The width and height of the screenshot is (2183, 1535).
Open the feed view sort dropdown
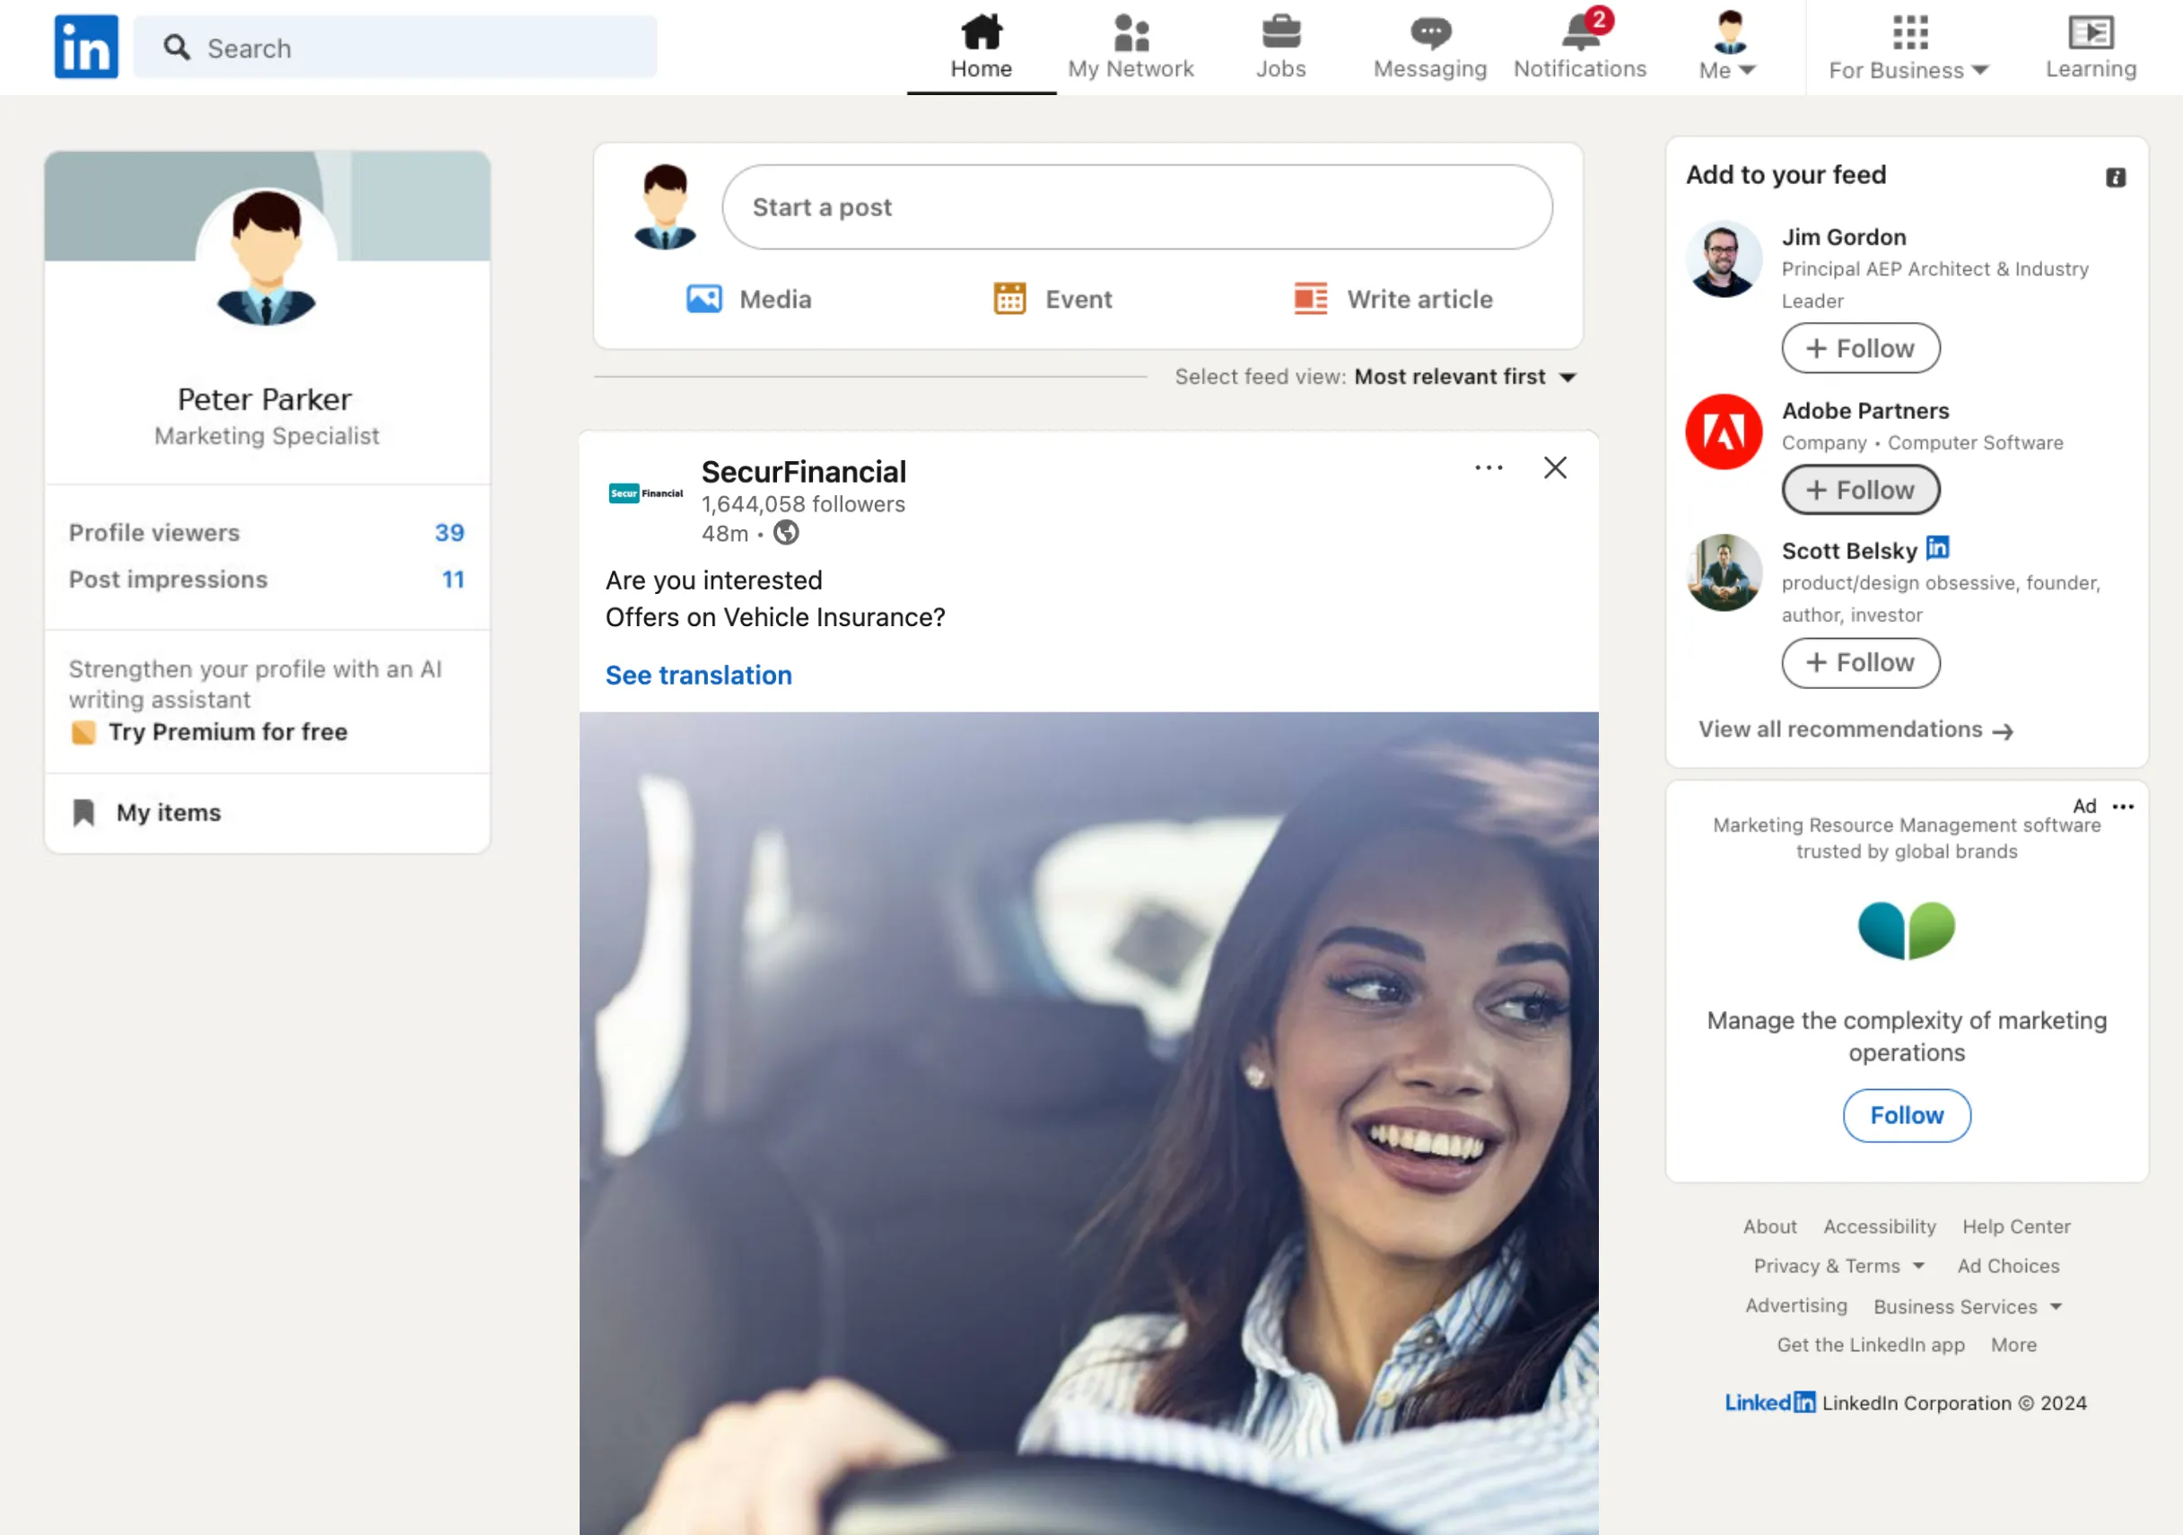1466,377
